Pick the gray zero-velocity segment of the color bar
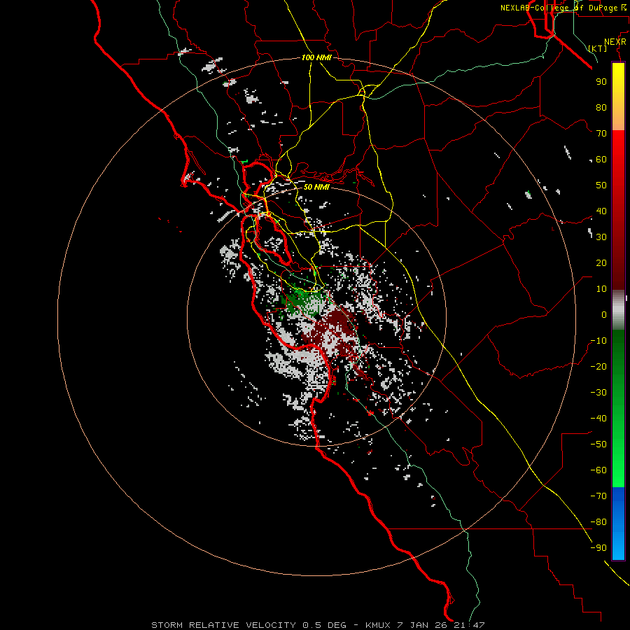This screenshot has width=630, height=630. pyautogui.click(x=618, y=310)
